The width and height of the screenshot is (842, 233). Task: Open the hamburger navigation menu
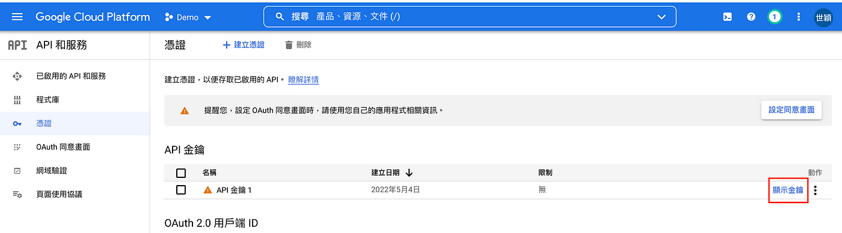pyautogui.click(x=17, y=17)
